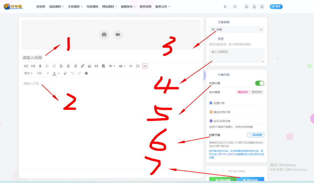The image size is (314, 183).
Task: Select 积分支付 payment type
Action: click(x=257, y=92)
